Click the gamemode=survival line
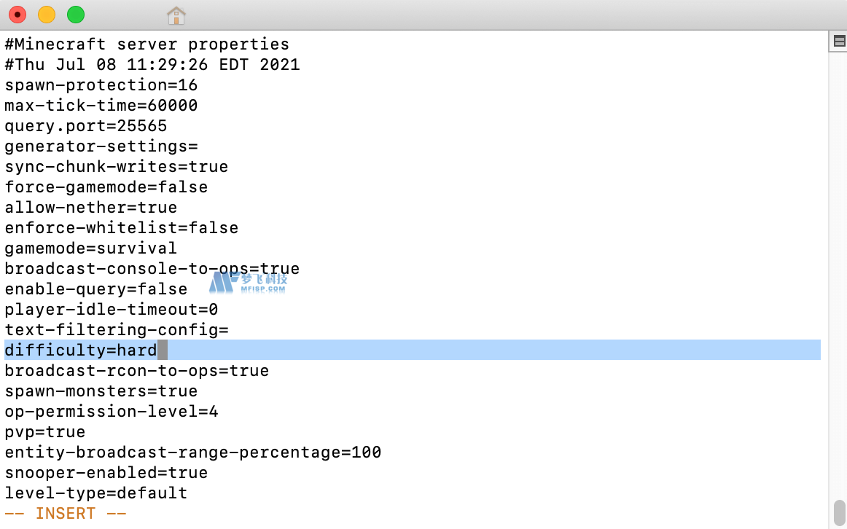Viewport: 847px width, 529px height. (x=90, y=248)
